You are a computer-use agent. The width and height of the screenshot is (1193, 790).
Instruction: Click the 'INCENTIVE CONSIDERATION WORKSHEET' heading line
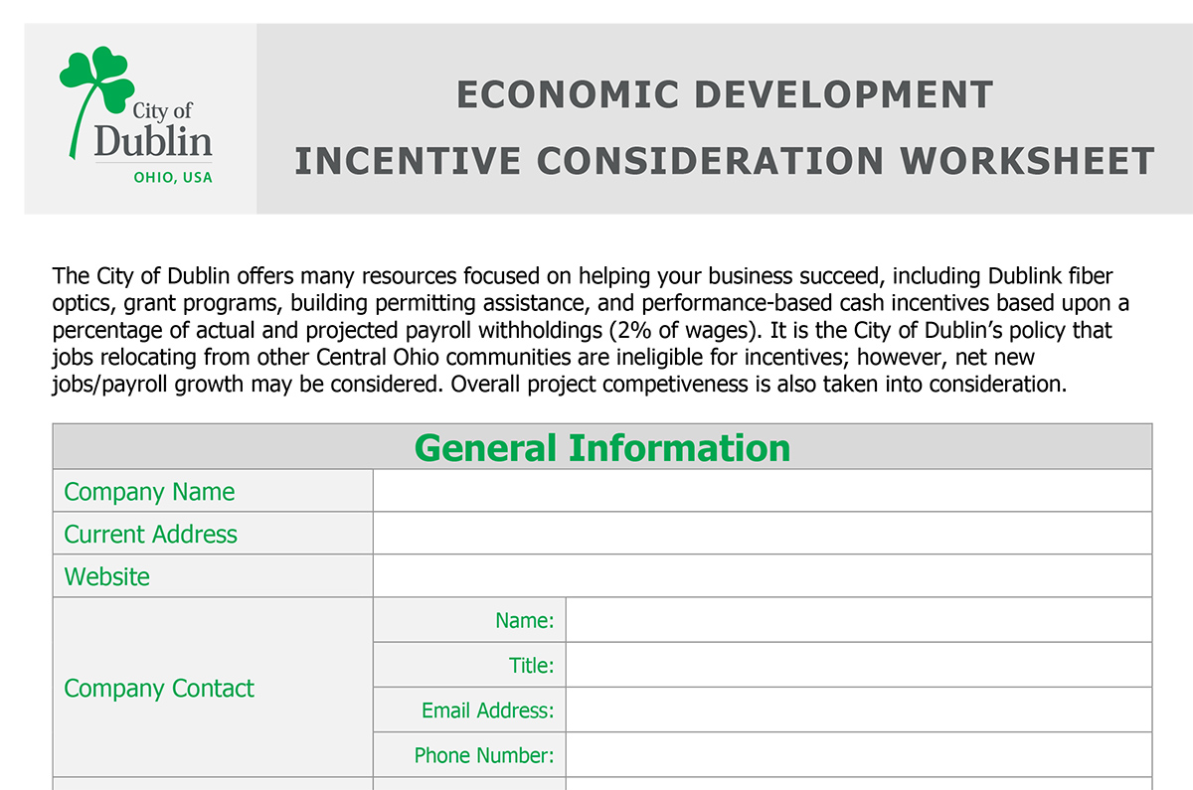point(725,160)
